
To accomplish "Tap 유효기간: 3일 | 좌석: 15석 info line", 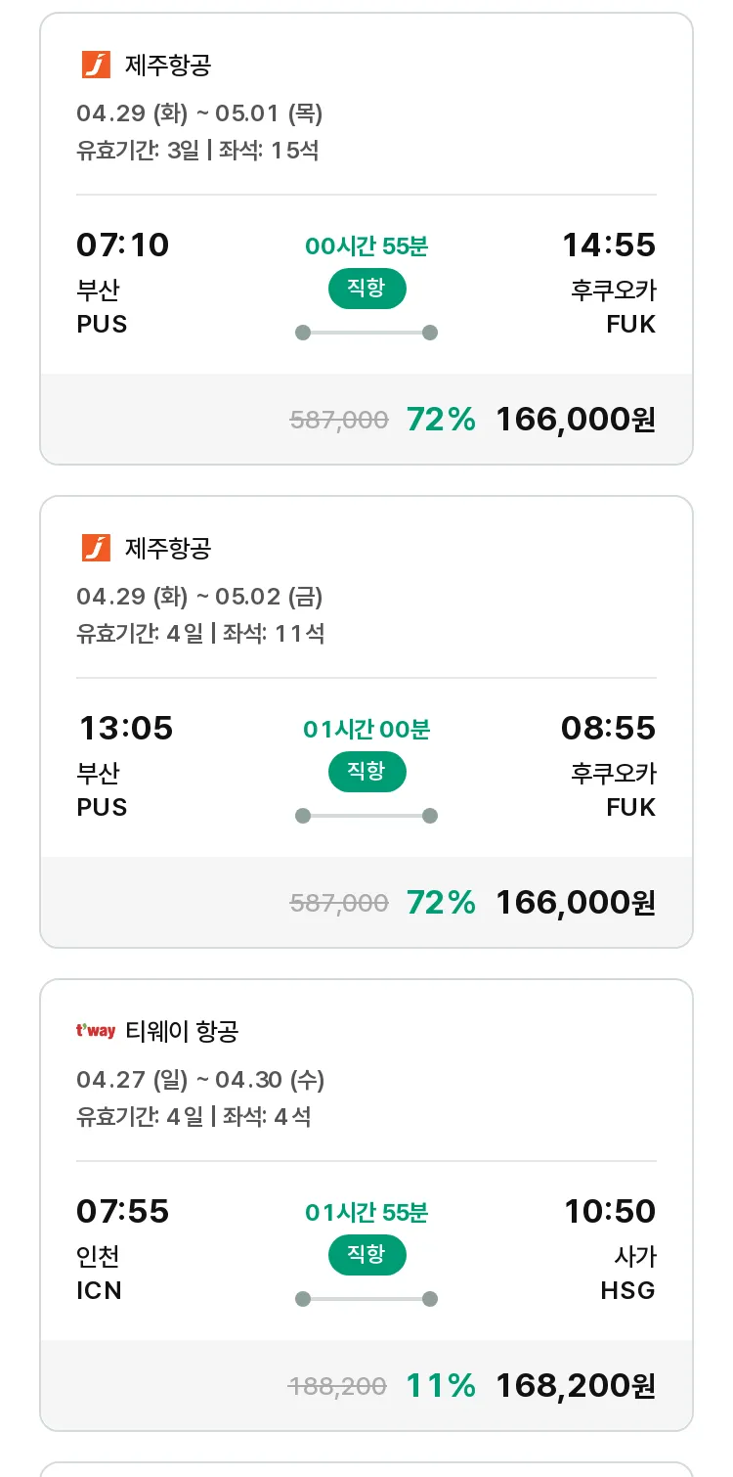I will [x=197, y=151].
